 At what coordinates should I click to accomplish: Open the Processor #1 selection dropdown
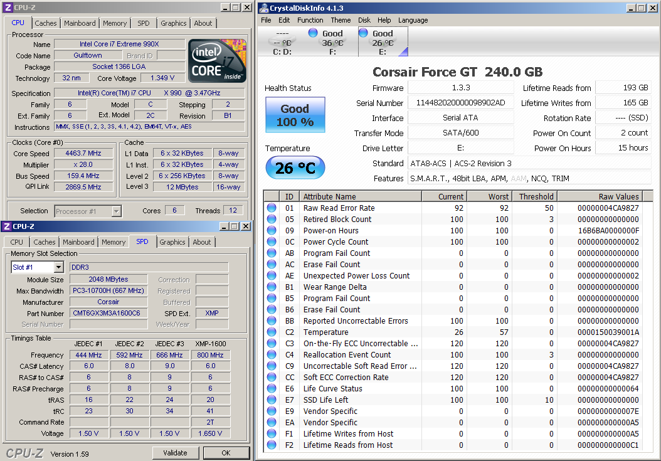(x=117, y=211)
